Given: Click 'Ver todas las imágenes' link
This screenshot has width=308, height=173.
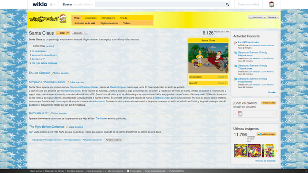Looking at the screenshot, I should 266,161.
